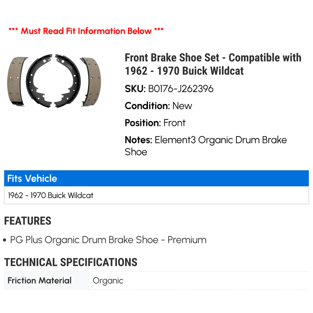Click the Friction Material label cell
Screen dimensions: 313x313
(x=46, y=280)
